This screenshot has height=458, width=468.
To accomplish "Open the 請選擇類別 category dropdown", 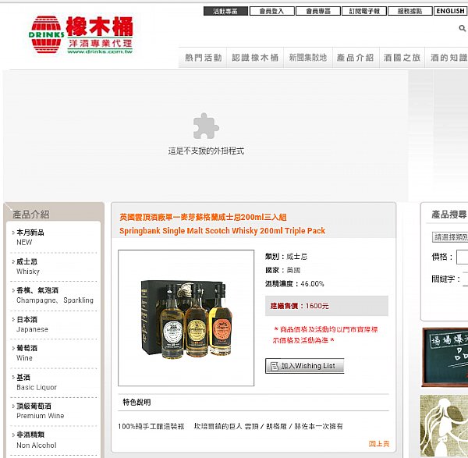I will 450,237.
